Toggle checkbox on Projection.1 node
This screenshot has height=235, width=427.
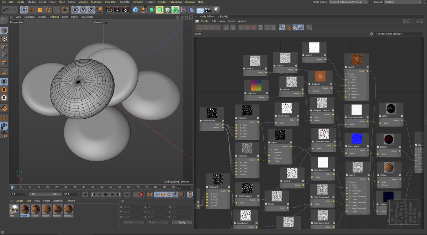pyautogui.click(x=246, y=93)
